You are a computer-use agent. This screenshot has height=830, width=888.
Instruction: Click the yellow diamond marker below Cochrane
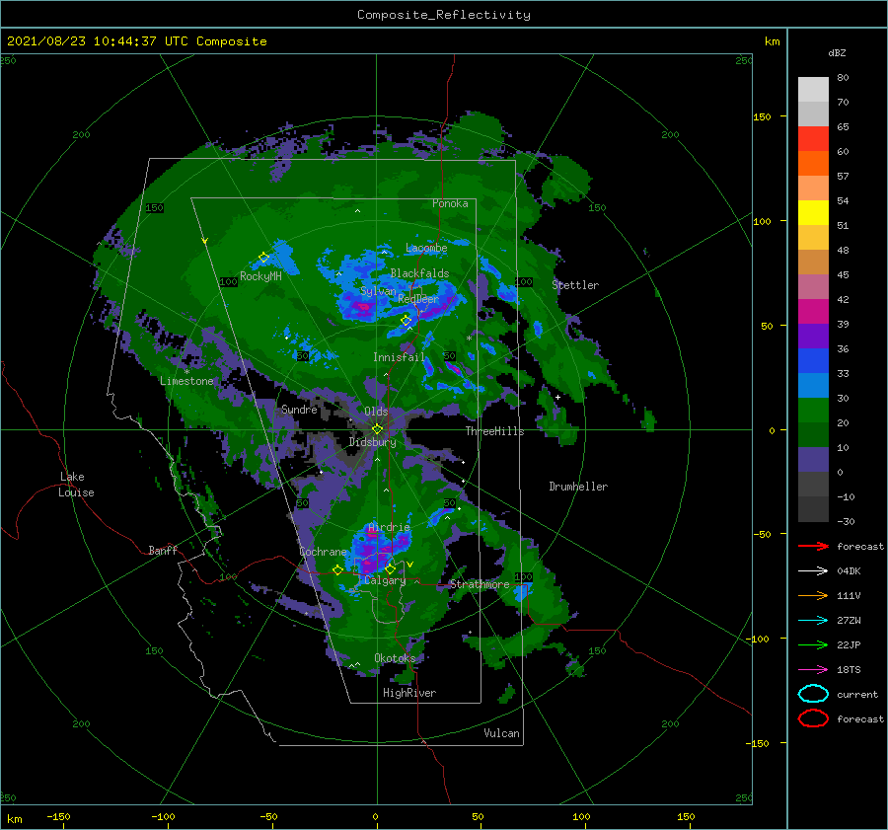(x=337, y=570)
